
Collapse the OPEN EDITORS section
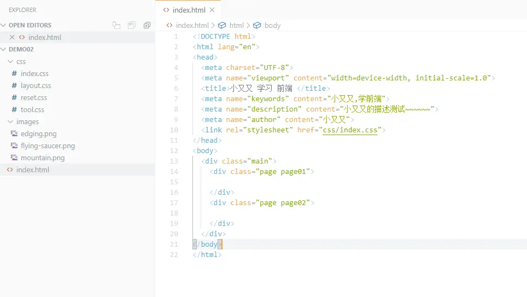(4, 25)
